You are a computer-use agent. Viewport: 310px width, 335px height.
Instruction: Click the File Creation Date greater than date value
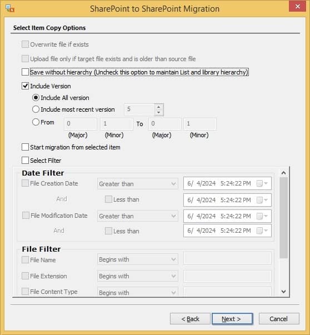click(x=219, y=183)
